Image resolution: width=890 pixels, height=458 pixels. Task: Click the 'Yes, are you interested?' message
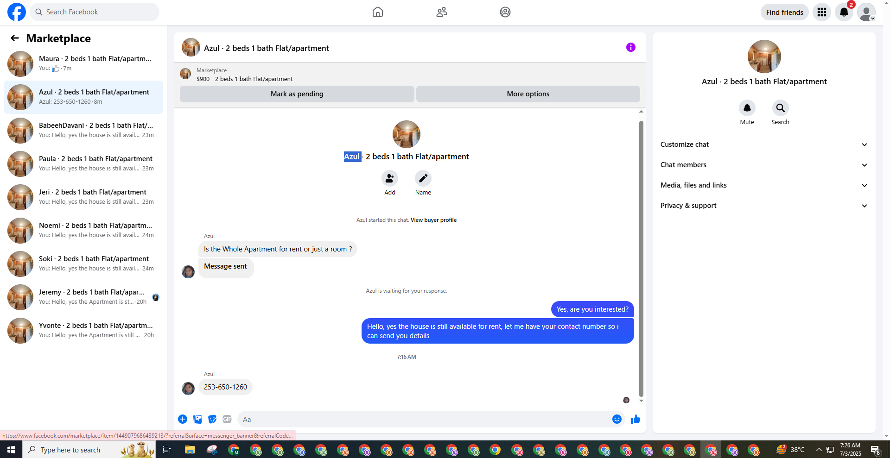(x=592, y=309)
